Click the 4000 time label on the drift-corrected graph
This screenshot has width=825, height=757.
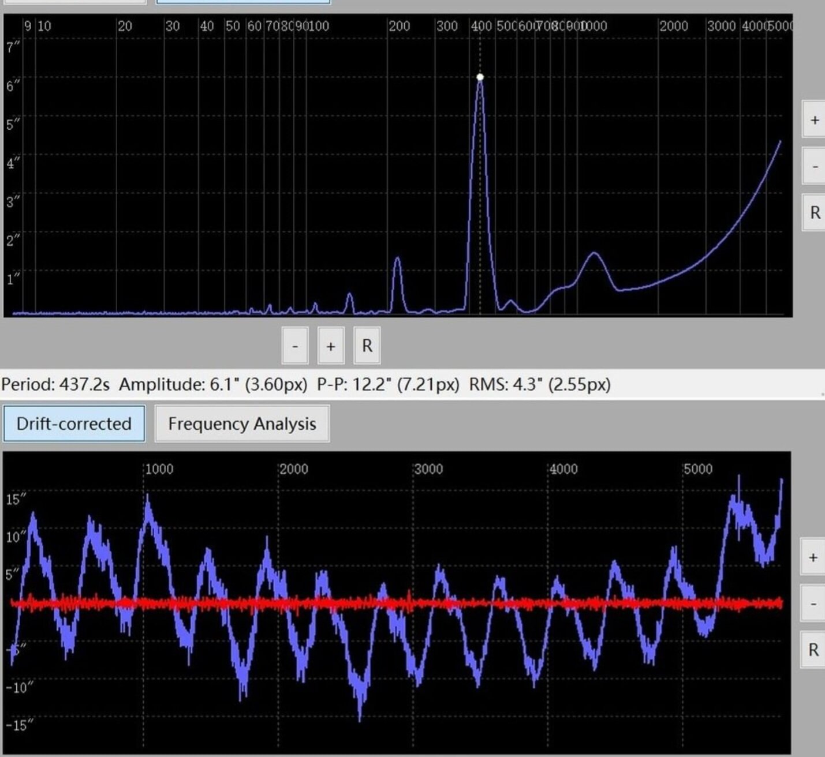point(563,469)
